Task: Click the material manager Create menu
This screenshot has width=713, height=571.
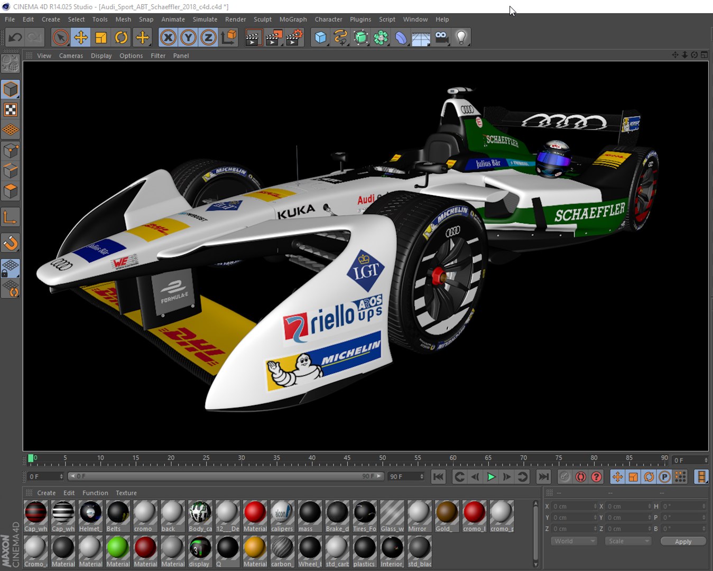Action: [47, 493]
